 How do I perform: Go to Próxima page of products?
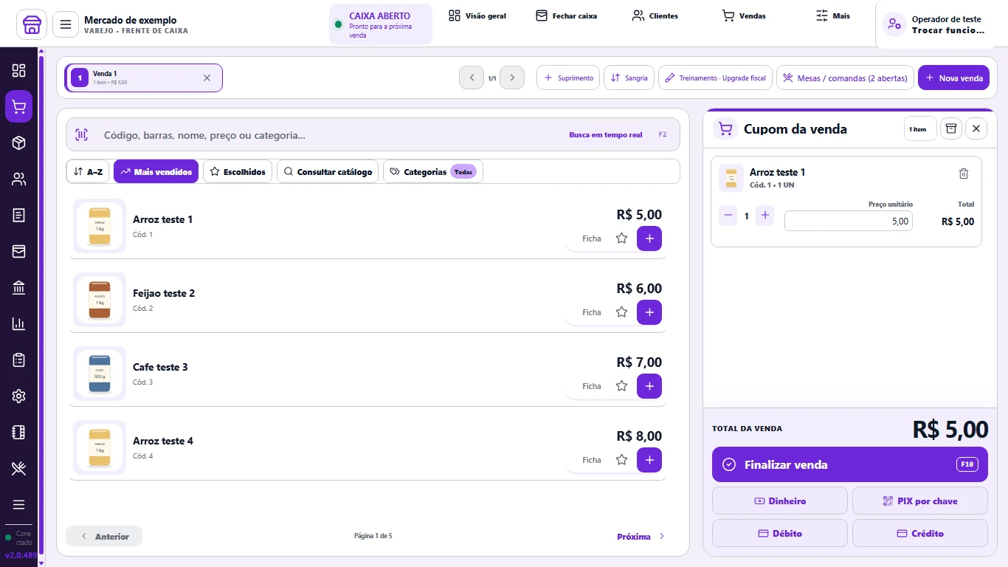[x=641, y=537]
